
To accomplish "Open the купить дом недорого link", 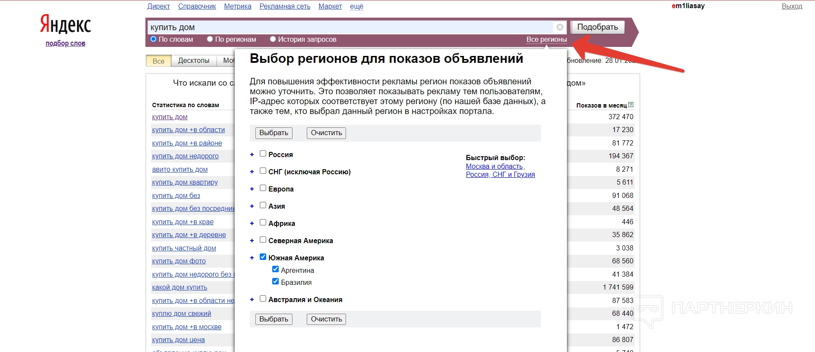I will click(x=185, y=156).
